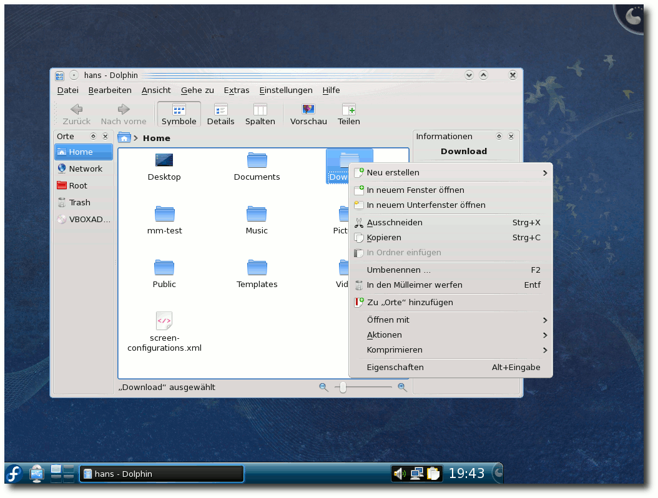
Task: Click the volume speaker tray icon
Action: tap(399, 474)
